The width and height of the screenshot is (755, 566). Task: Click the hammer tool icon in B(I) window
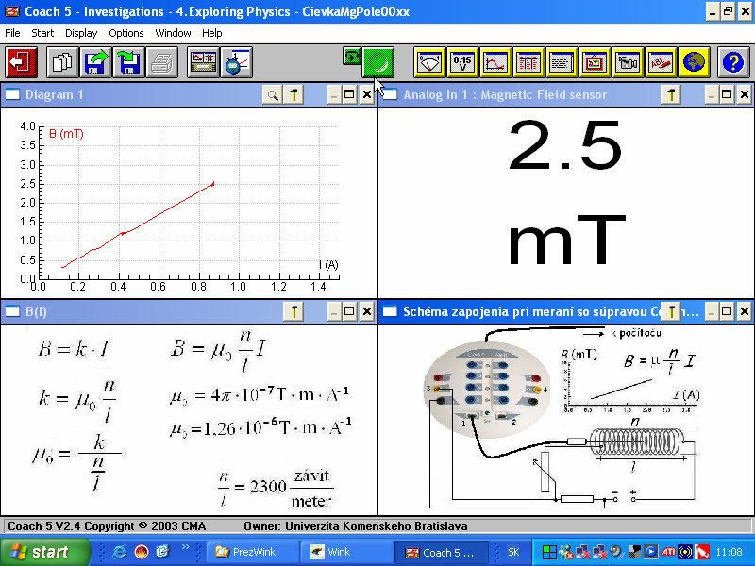pyautogui.click(x=294, y=312)
